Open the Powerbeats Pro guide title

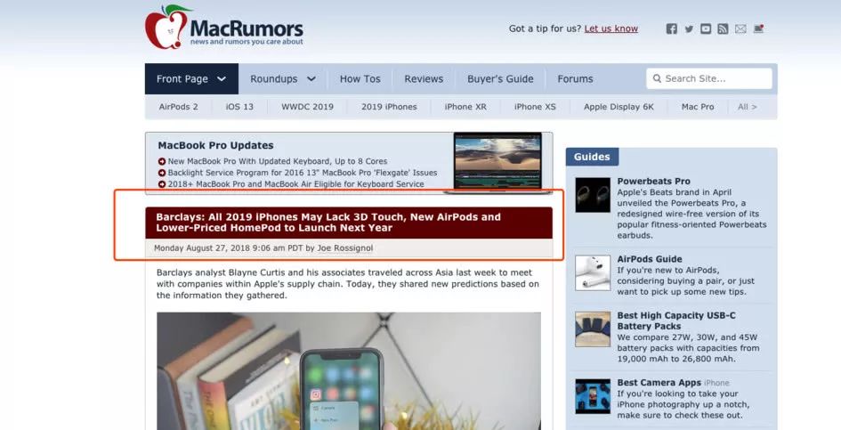(653, 181)
